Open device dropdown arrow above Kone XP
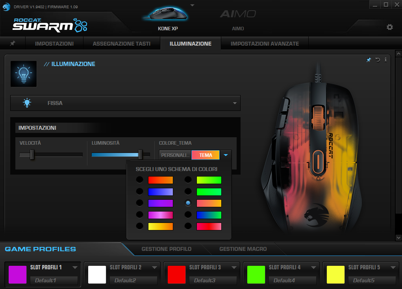Viewport: 402px width, 289px height. point(192,5)
